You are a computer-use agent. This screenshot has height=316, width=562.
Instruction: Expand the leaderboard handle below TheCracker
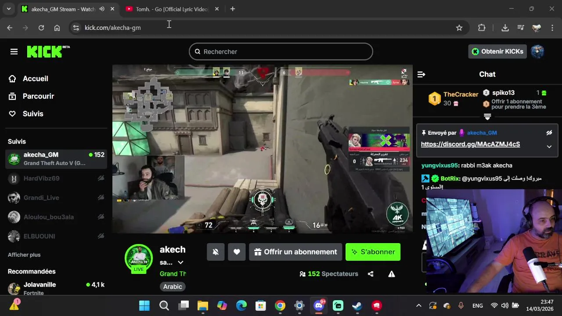point(487,117)
